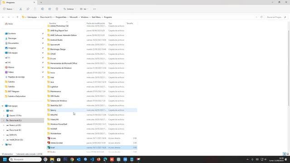Screen dimensions: 290x163
Task: Select the OBS Studio folder icon
Action: 48,96
